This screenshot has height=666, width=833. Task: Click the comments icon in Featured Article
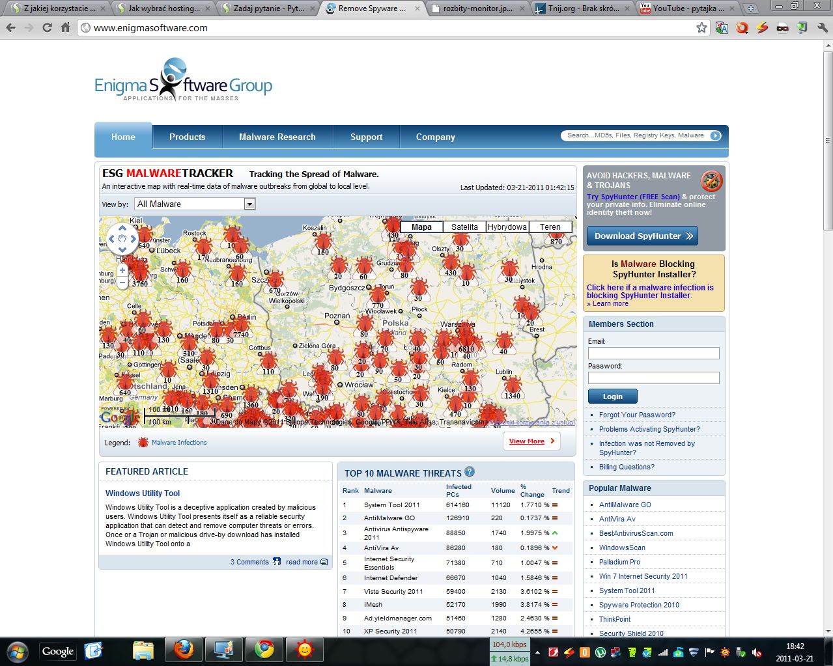pos(277,561)
